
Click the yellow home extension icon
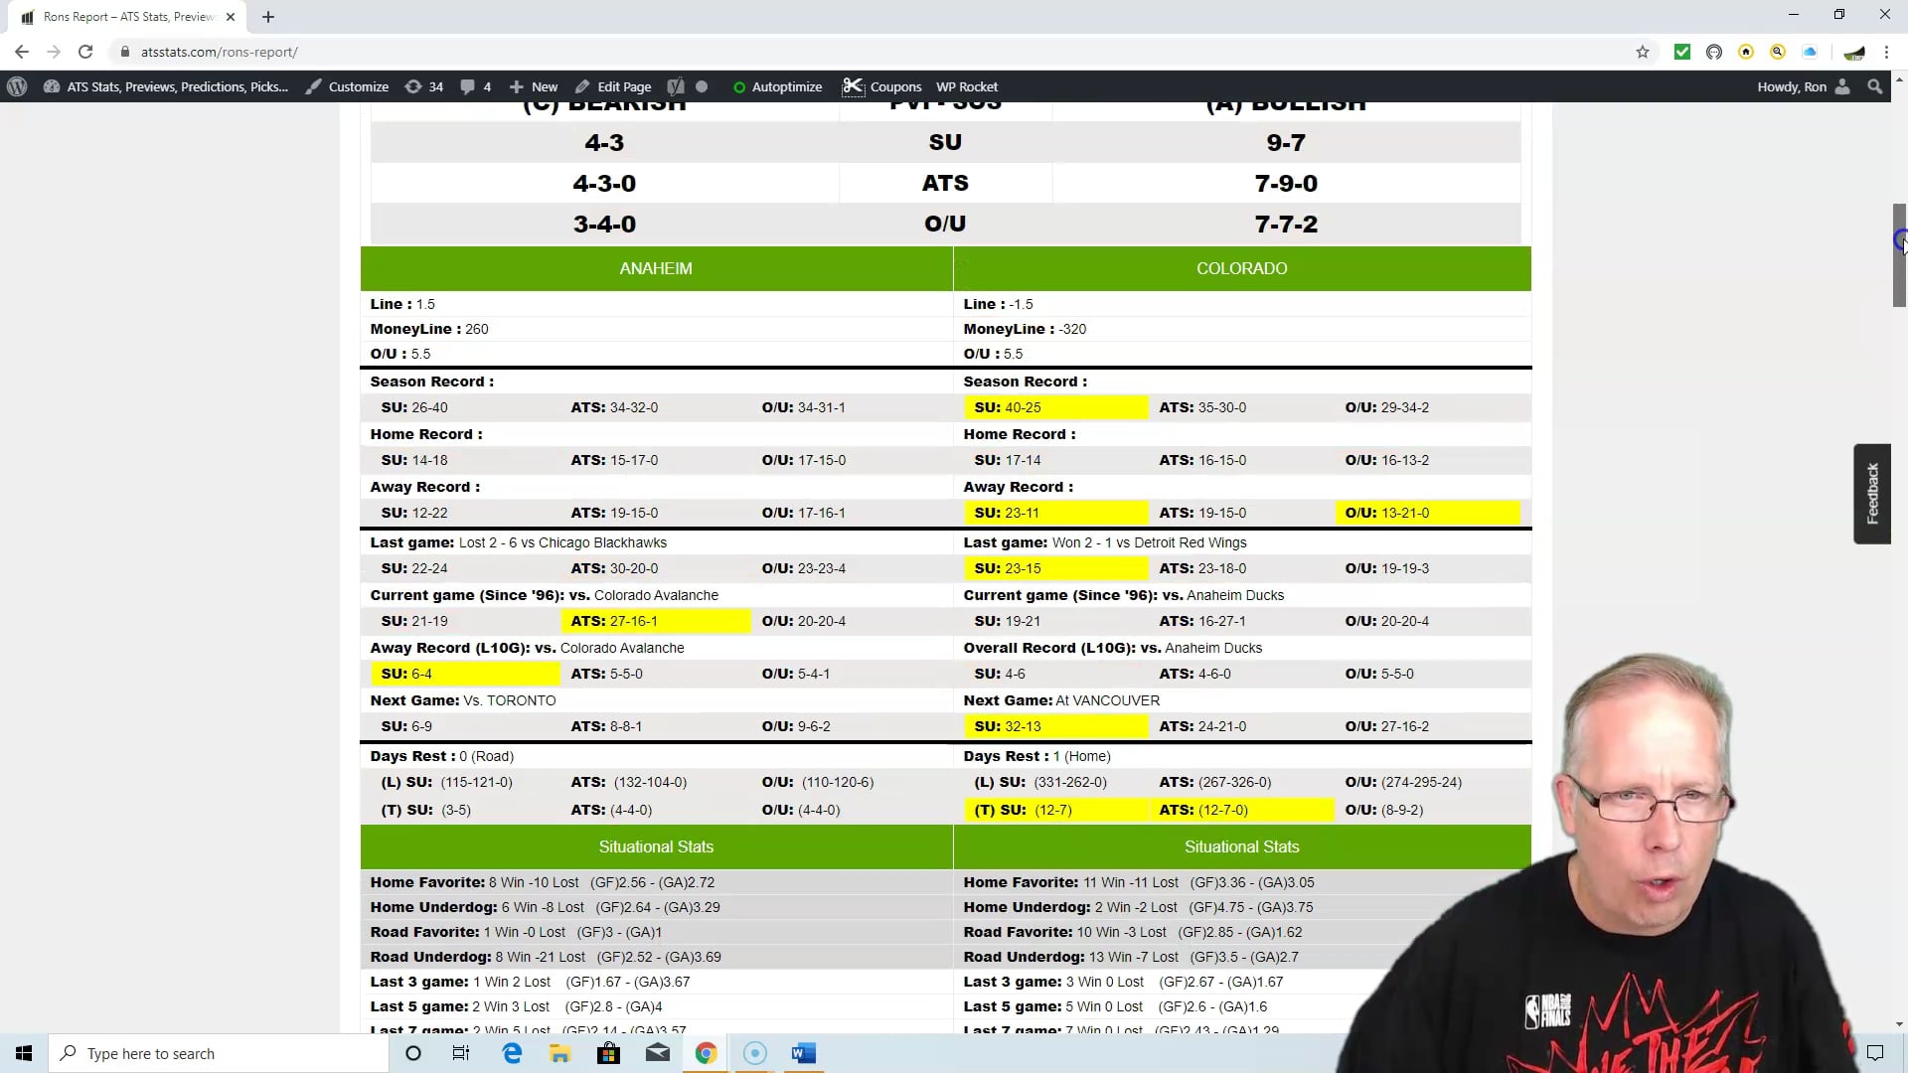1746,52
